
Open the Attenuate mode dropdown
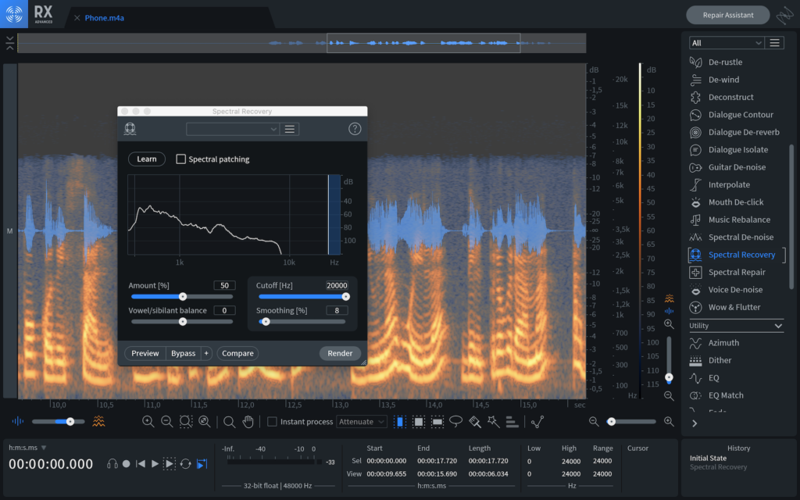[362, 422]
